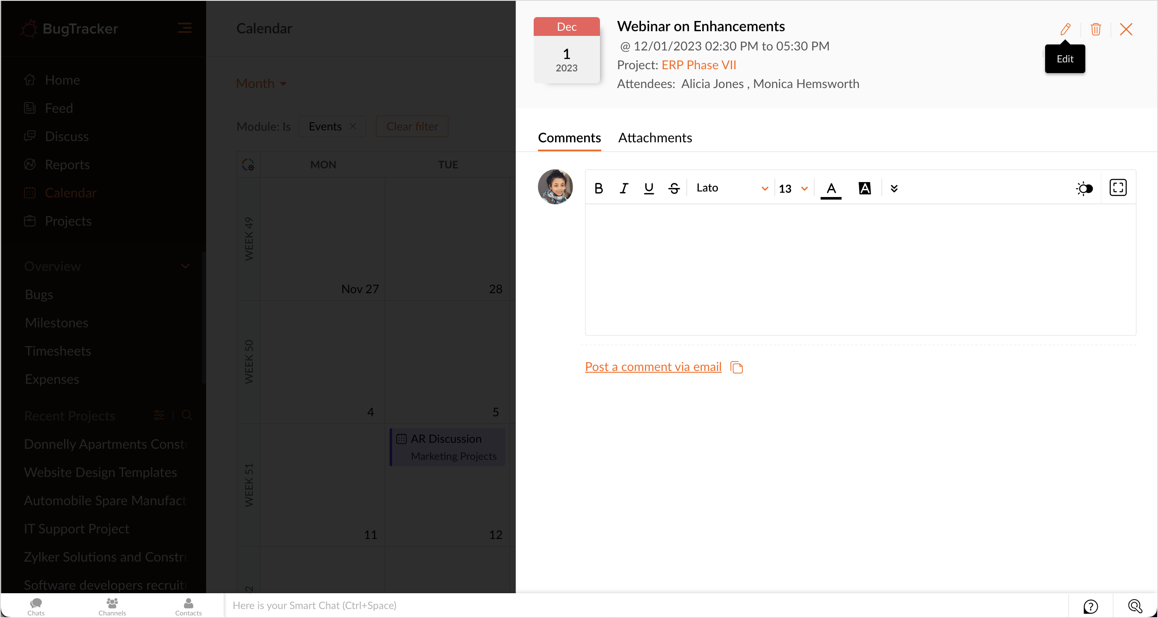The image size is (1158, 618).
Task: Select the Comments tab
Action: tap(569, 138)
